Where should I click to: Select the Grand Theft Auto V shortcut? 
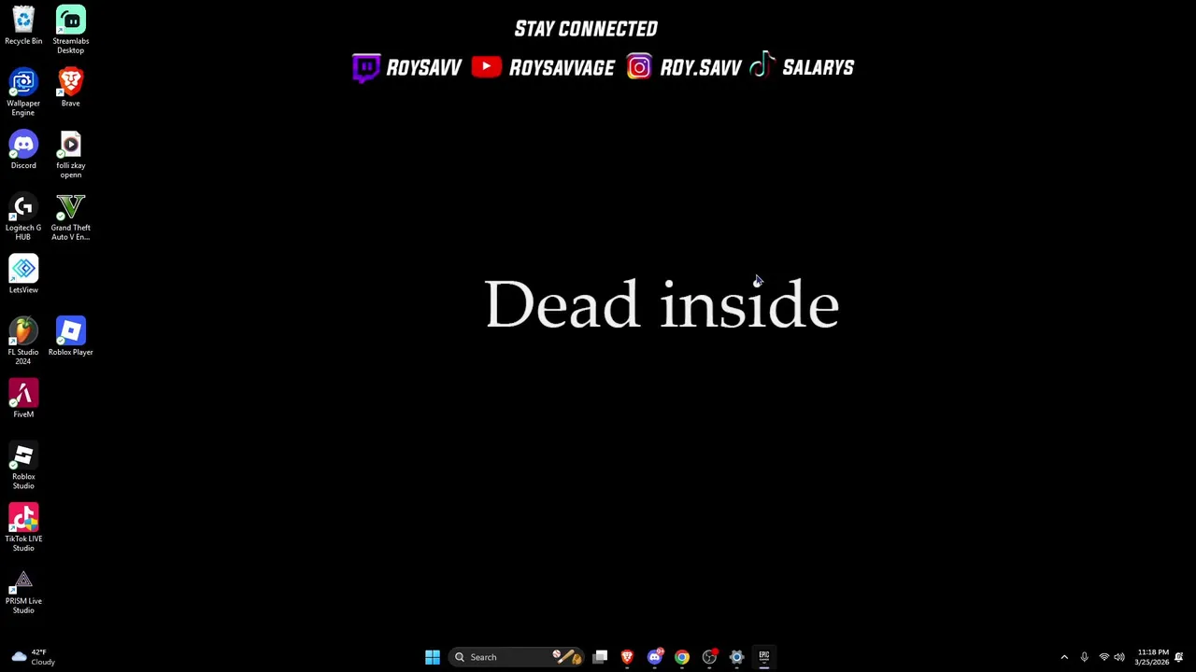(x=70, y=217)
